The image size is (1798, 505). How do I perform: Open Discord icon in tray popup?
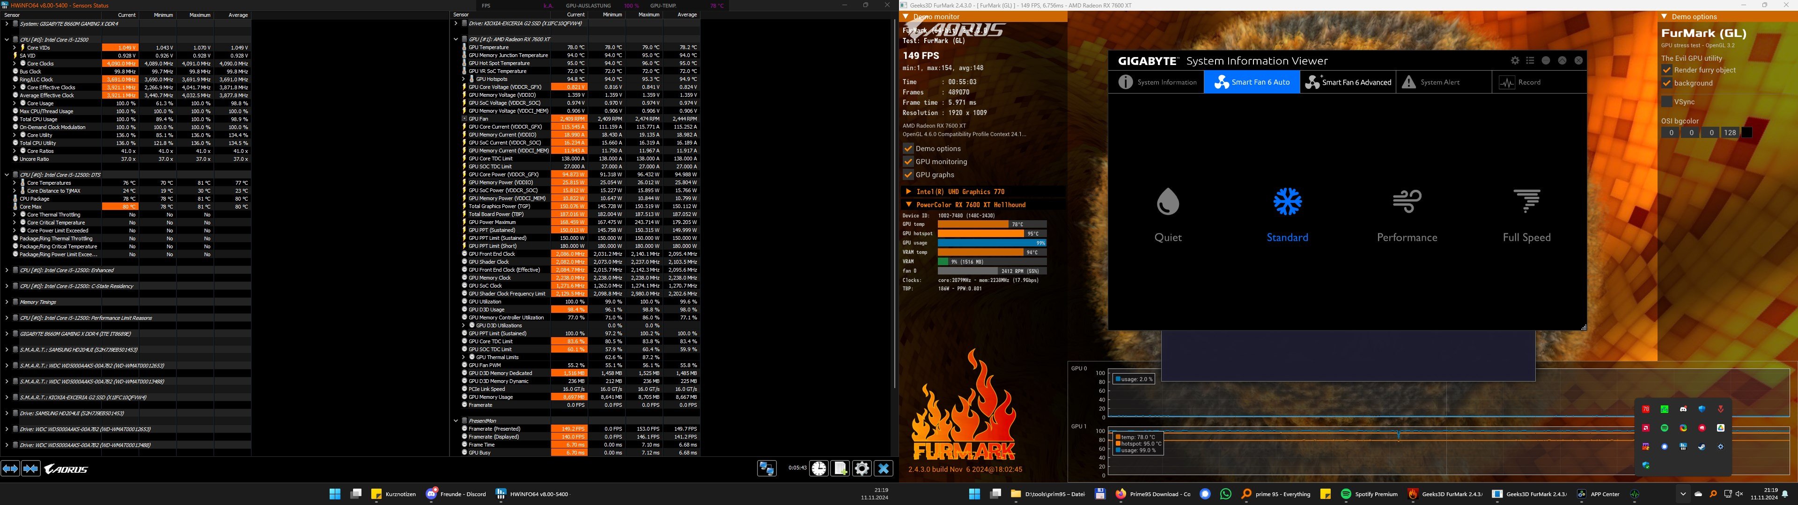coord(1683,409)
